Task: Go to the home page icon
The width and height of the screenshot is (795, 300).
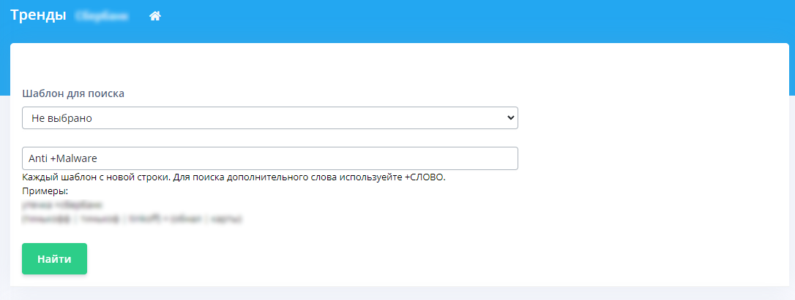Action: click(154, 16)
